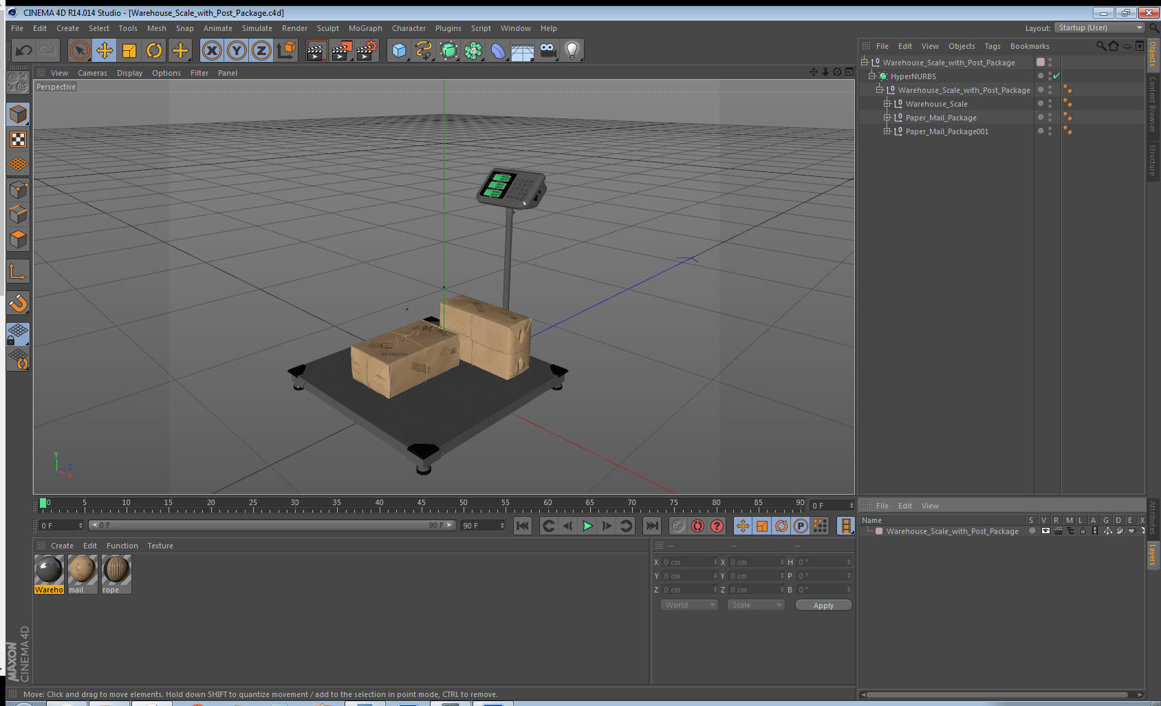Click the X position input field
Image resolution: width=1161 pixels, height=706 pixels.
(689, 562)
